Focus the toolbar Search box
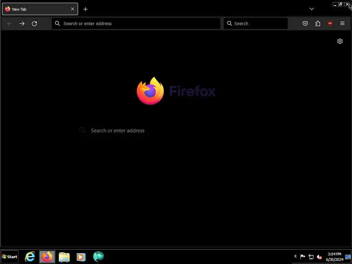 tap(256, 24)
